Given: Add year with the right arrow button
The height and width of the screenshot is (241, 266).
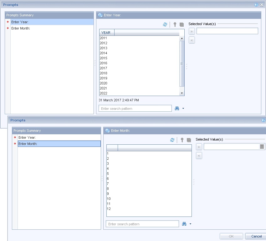Looking at the screenshot, I should pos(192,31).
